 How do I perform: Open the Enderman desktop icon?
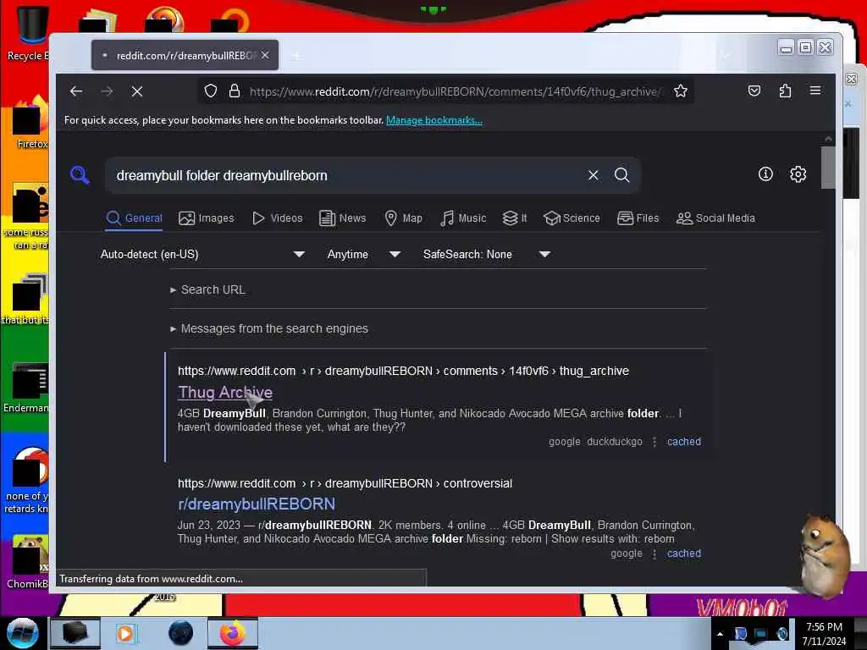[28, 387]
